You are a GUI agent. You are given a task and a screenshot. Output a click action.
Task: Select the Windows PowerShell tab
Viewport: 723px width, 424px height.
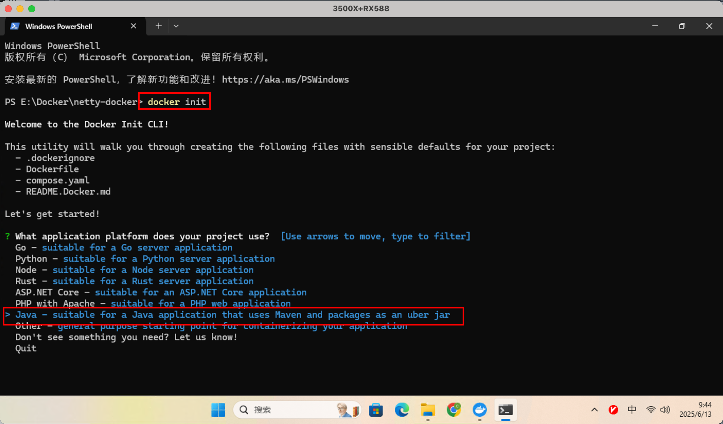pyautogui.click(x=59, y=26)
